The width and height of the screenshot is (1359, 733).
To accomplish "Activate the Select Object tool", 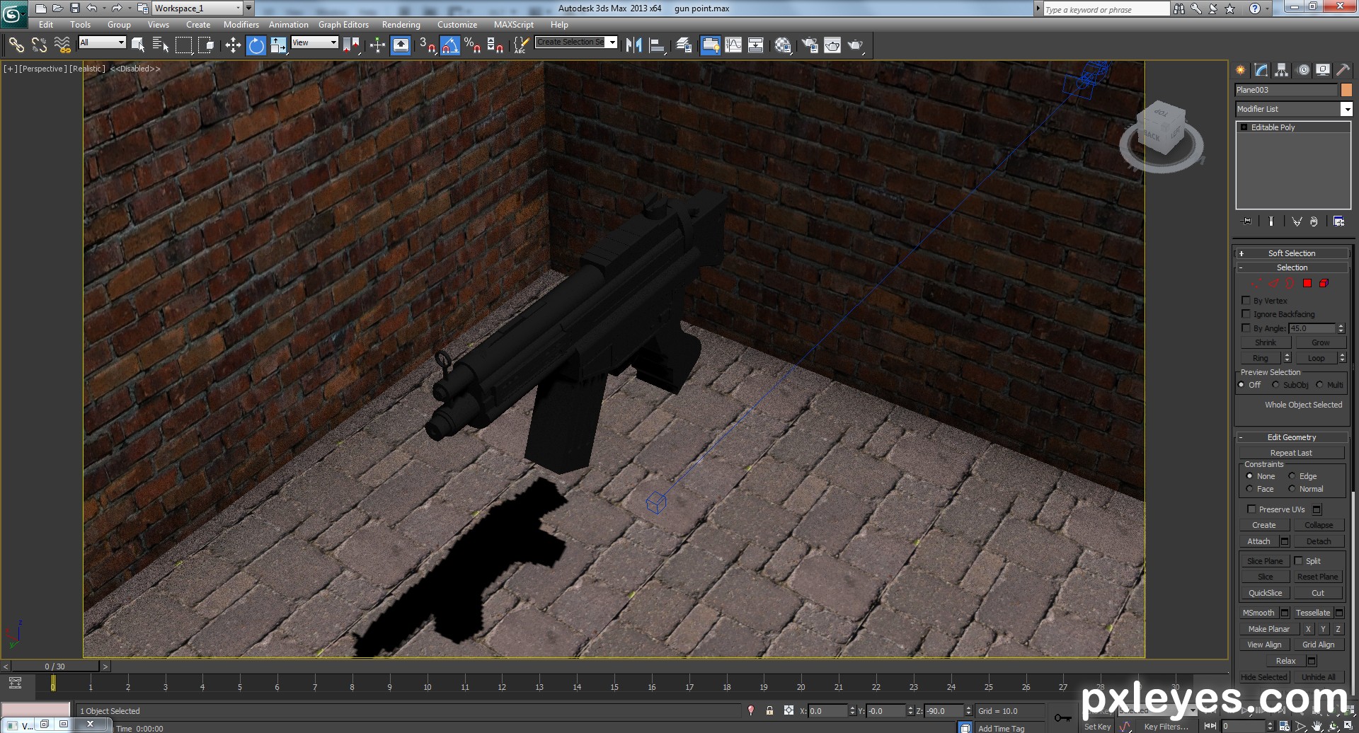I will click(x=138, y=45).
